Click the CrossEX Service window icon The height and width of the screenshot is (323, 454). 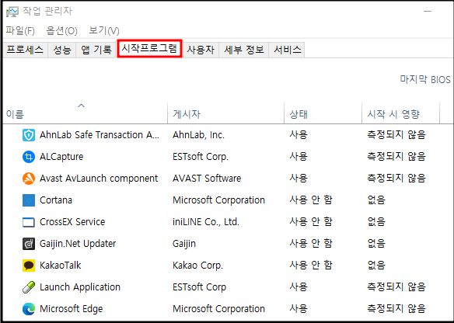pos(29,222)
